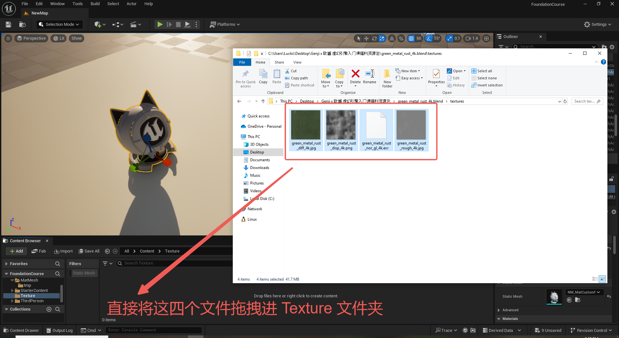Toggle grid snapping in the viewport
The width and height of the screenshot is (619, 338).
411,38
